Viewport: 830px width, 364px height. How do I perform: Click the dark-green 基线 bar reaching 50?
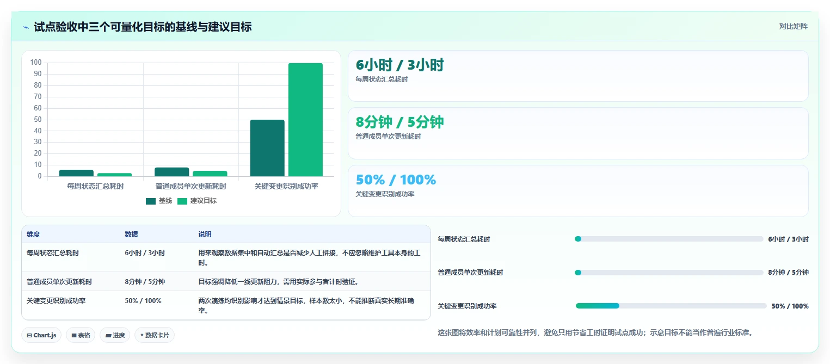[267, 148]
